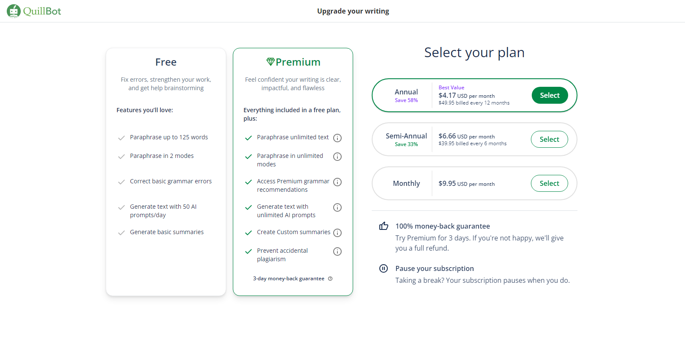Image resolution: width=685 pixels, height=337 pixels.
Task: Click the pause subscription icon
Action: tap(384, 268)
